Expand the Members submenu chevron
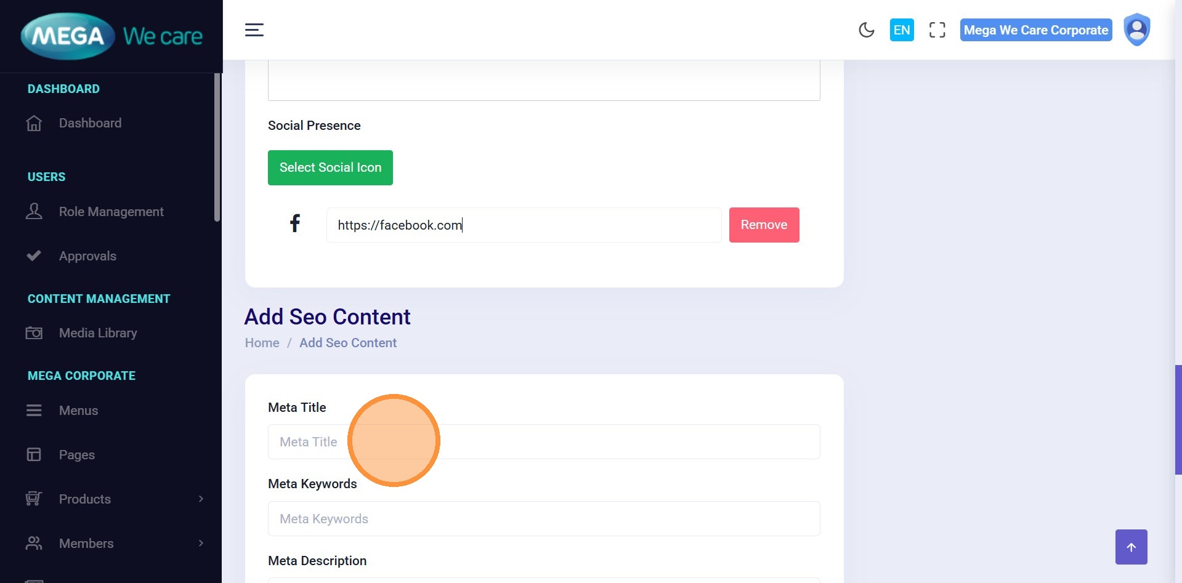 coord(201,543)
